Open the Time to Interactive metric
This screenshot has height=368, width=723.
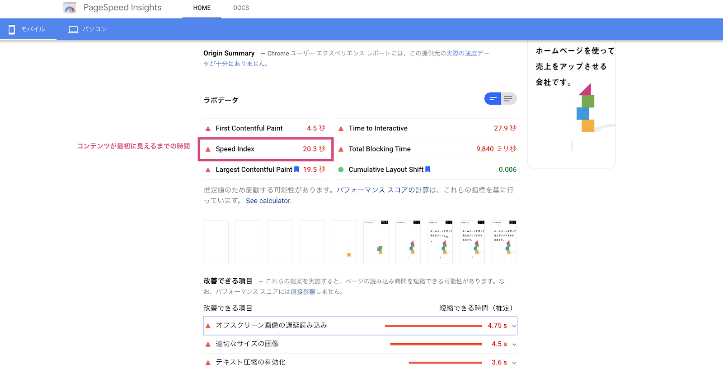pos(426,129)
